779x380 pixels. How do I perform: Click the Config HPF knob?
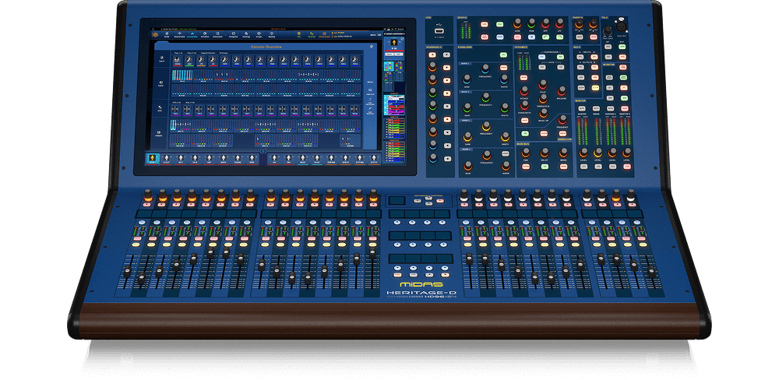pyautogui.click(x=545, y=23)
